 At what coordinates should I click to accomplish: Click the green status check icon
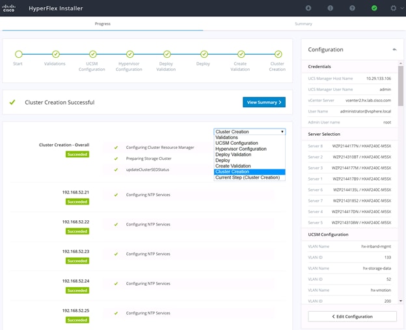pos(374,8)
